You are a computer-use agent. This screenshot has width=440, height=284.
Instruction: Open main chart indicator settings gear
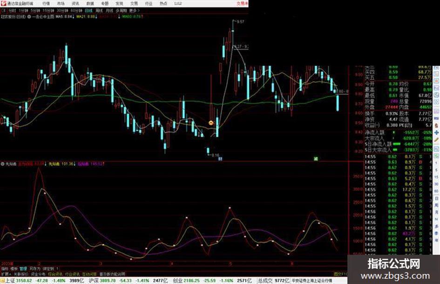click(x=29, y=17)
